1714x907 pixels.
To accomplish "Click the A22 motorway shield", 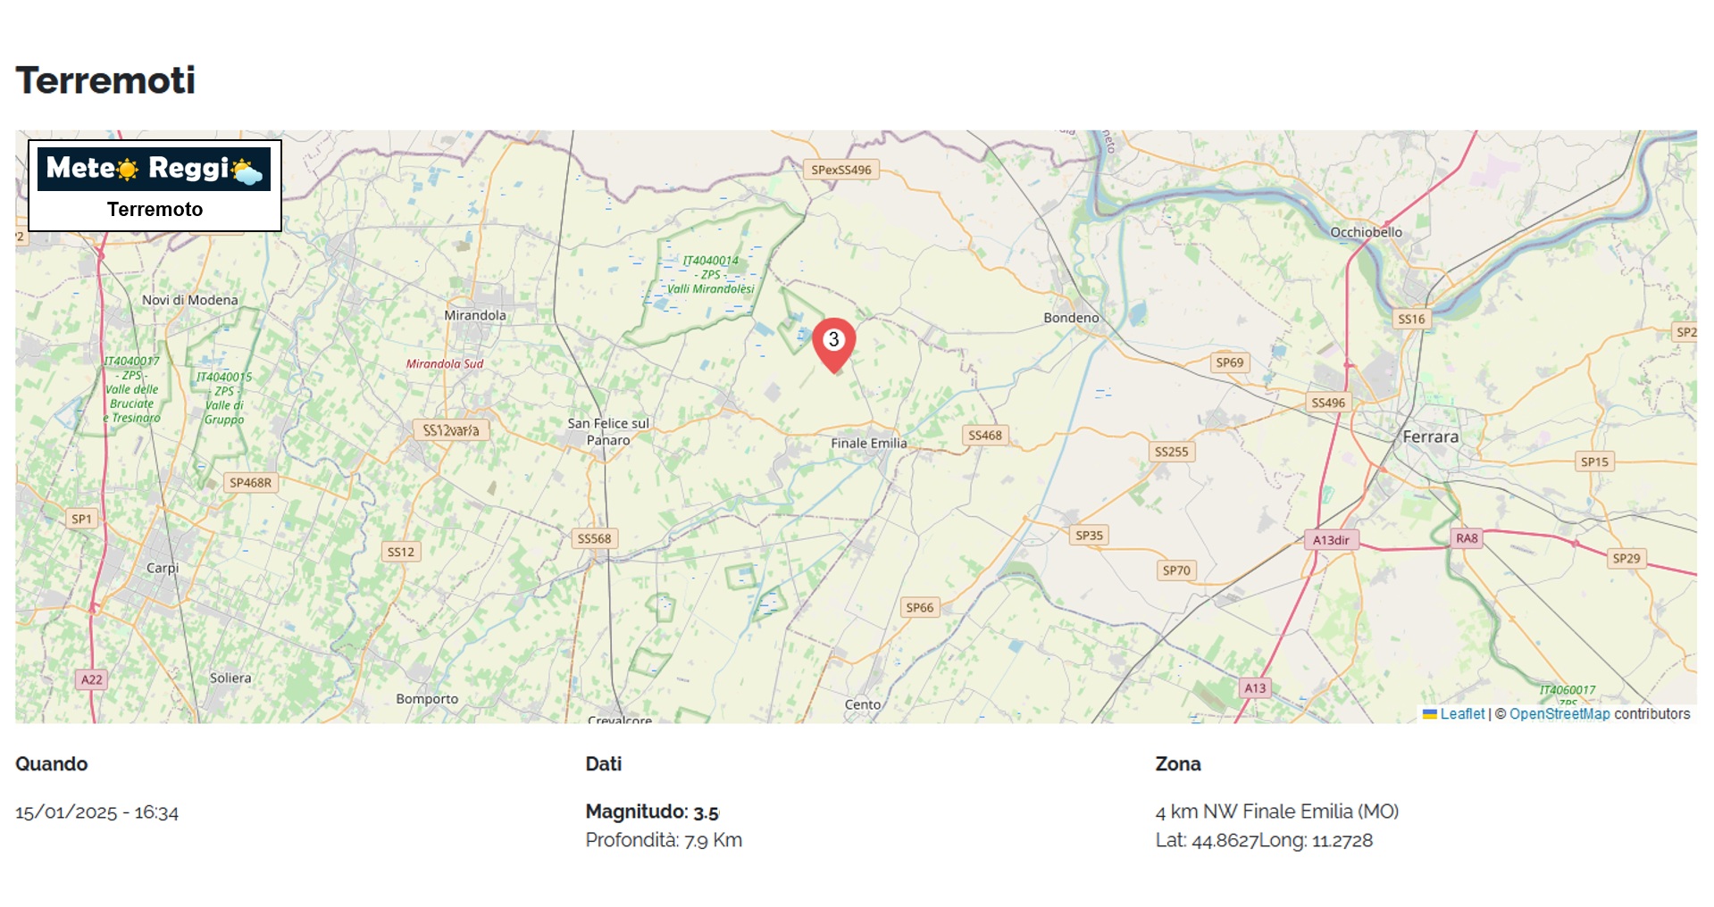I will (92, 679).
